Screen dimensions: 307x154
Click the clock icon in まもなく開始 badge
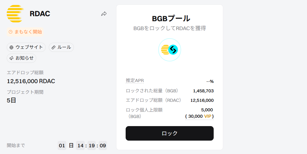11,32
